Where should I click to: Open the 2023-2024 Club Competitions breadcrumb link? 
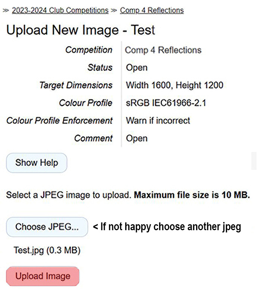pyautogui.click(x=60, y=10)
